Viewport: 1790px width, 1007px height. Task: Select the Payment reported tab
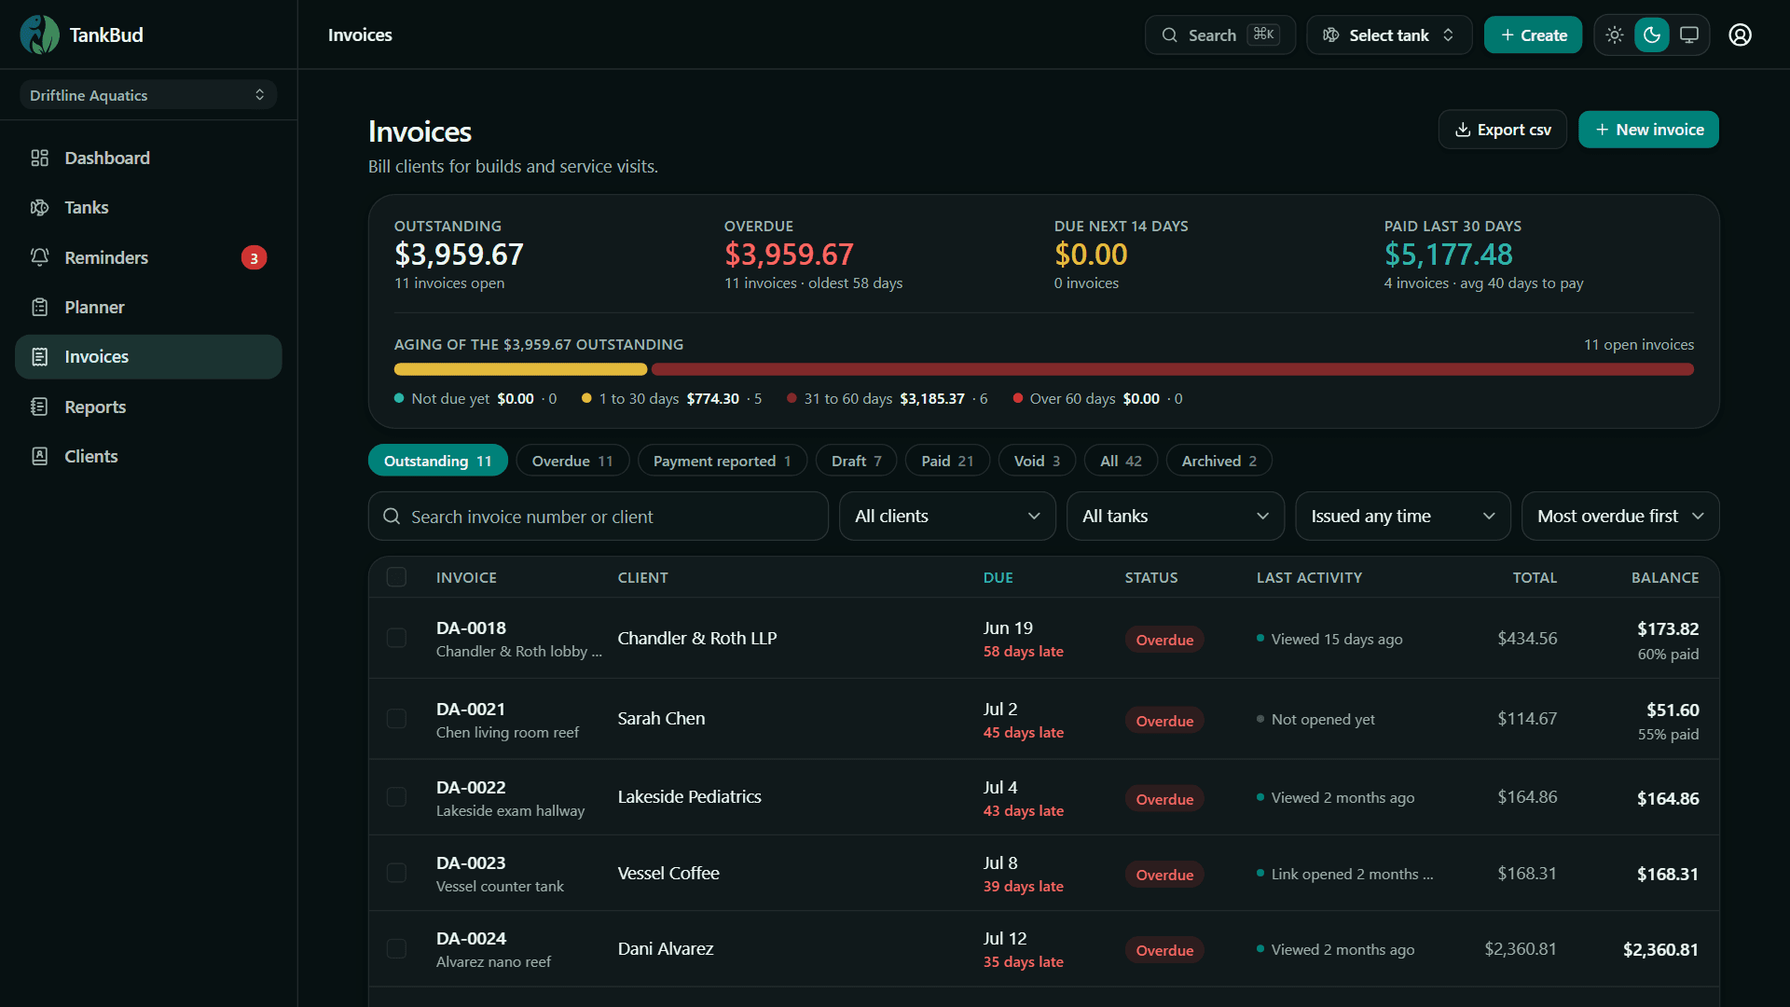[723, 461]
